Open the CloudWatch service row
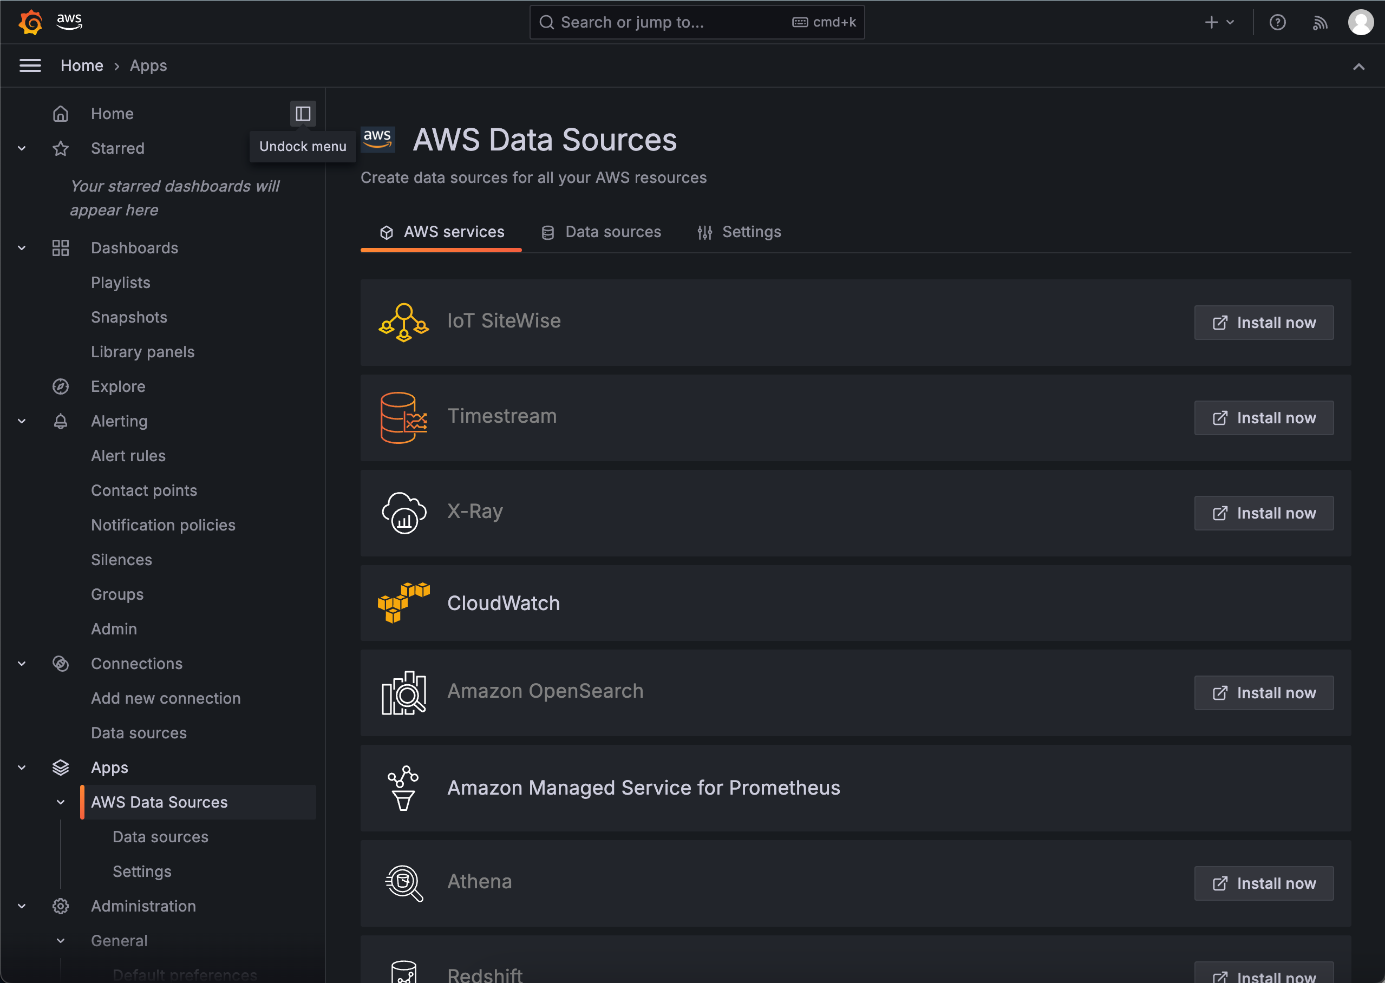 [856, 603]
